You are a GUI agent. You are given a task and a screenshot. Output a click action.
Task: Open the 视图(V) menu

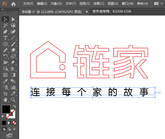click(x=113, y=4)
